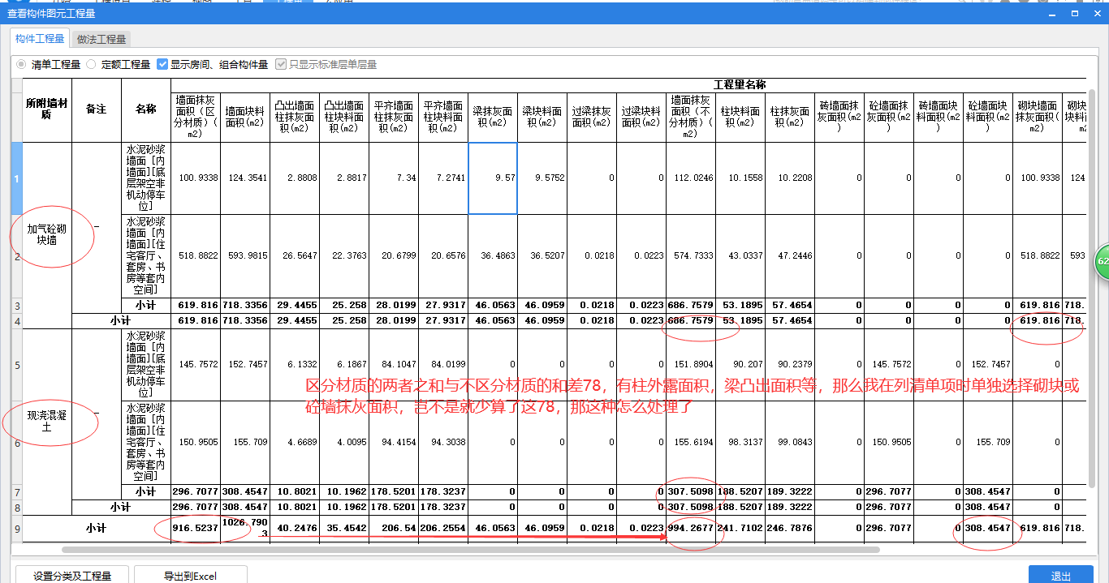
Task: Select row header number 9
Action: click(x=17, y=528)
